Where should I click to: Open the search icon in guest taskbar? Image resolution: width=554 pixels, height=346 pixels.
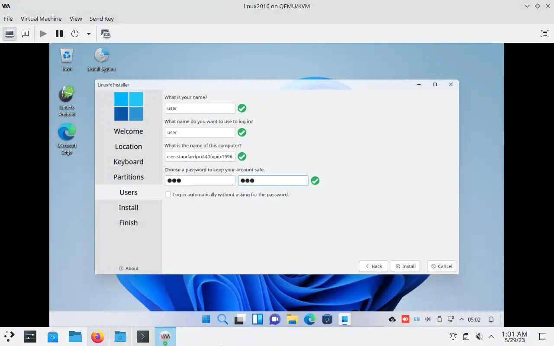pyautogui.click(x=222, y=319)
